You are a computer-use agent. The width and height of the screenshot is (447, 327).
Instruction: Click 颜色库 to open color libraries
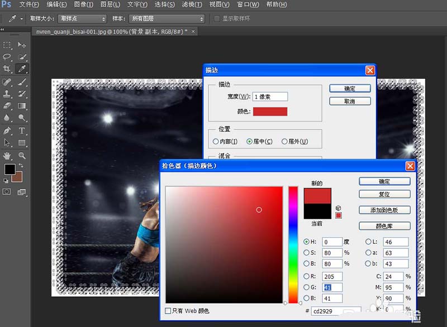click(x=384, y=225)
